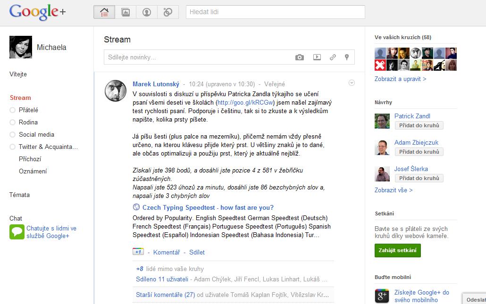This screenshot has height=304, width=486.
Task: Click Komentář under the post
Action: click(x=167, y=252)
